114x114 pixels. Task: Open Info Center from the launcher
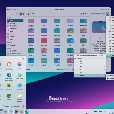(x=20, y=76)
